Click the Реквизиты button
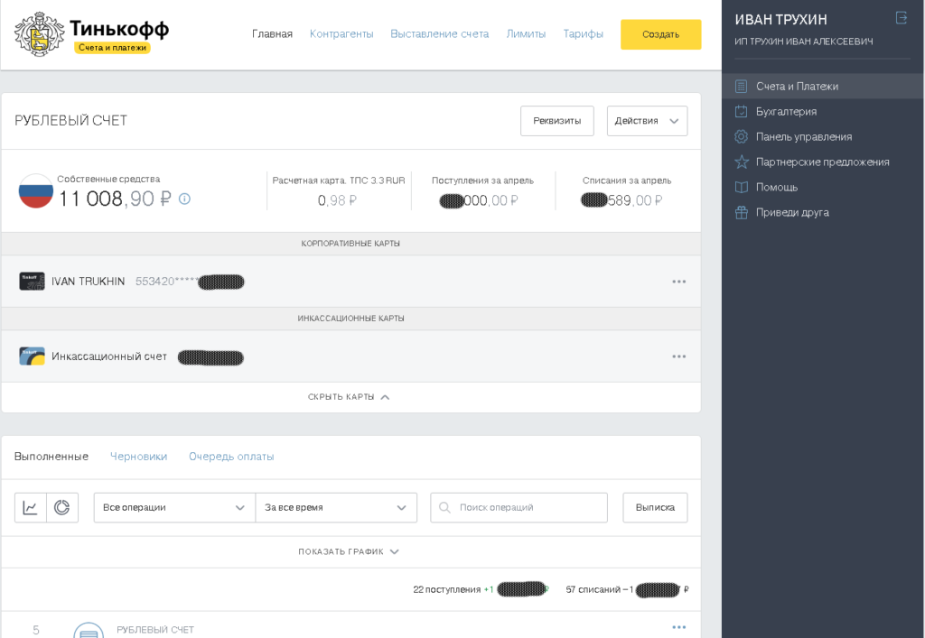Viewport: 925px width, 638px height. click(x=556, y=121)
